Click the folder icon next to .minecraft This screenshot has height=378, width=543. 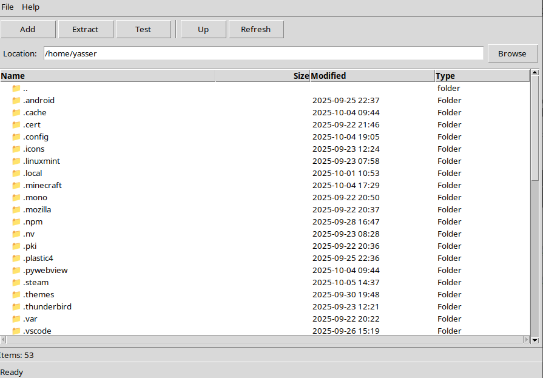16,185
